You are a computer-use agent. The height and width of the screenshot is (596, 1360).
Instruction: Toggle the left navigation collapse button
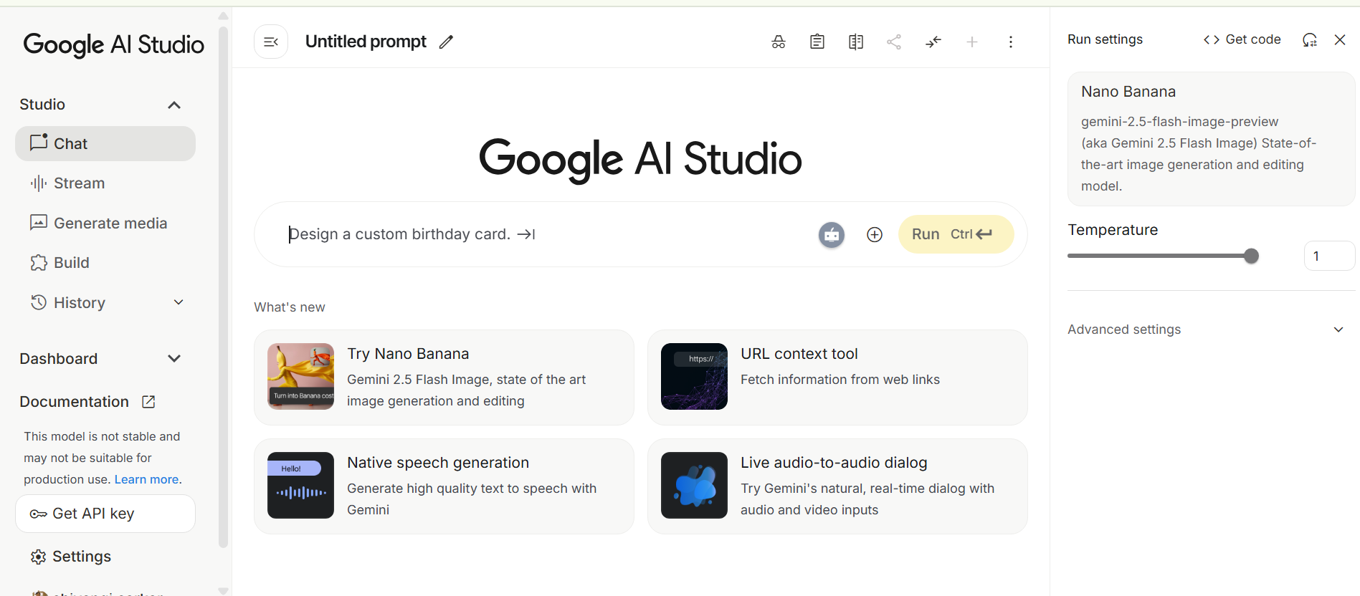(271, 42)
